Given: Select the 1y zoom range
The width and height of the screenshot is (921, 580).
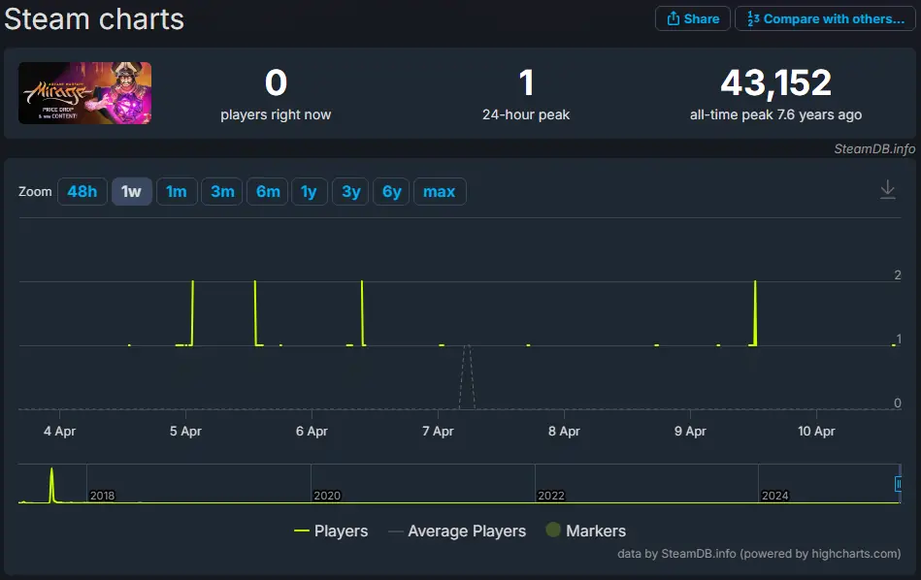Looking at the screenshot, I should pyautogui.click(x=309, y=191).
